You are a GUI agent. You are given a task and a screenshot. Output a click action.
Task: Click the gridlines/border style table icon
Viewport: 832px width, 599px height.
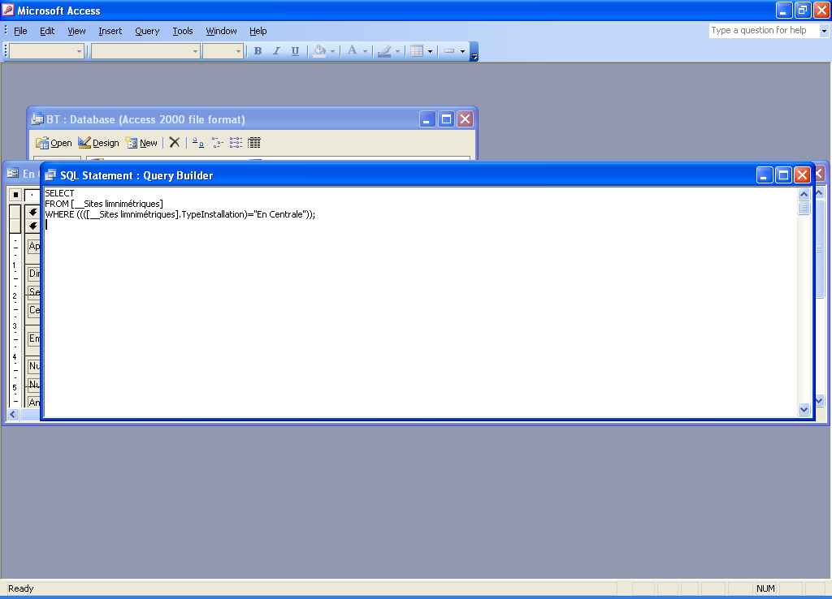[x=417, y=51]
